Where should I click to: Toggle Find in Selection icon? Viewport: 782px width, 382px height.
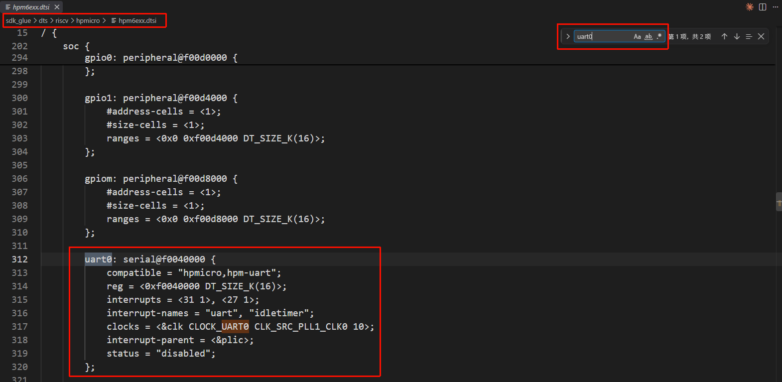(x=749, y=36)
